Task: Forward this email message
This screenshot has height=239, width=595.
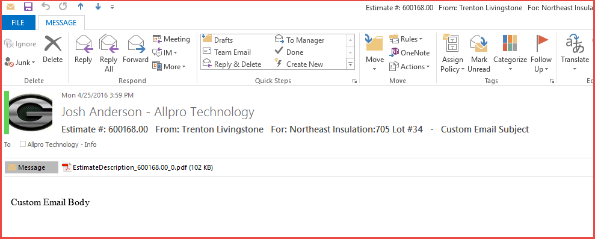Action: pos(135,49)
